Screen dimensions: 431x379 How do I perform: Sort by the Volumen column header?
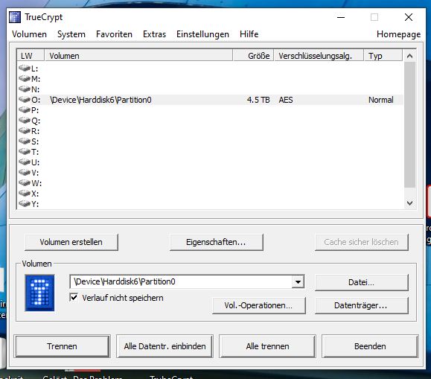point(138,56)
